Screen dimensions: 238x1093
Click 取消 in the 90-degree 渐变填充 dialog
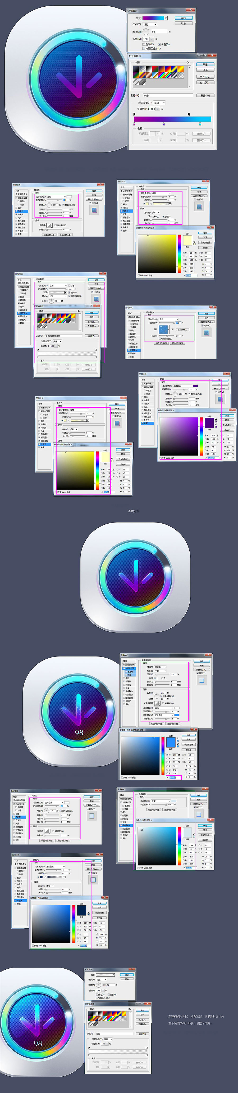pos(184,23)
